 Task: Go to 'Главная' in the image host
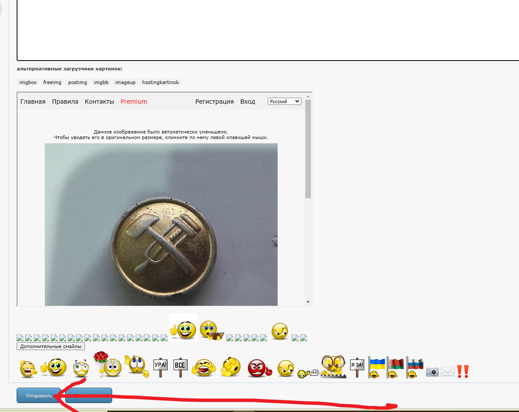pos(33,102)
